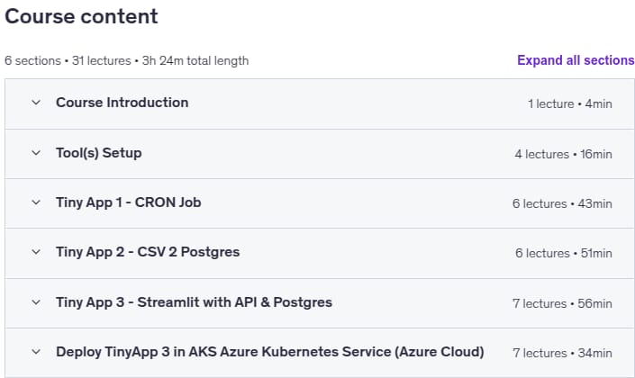This screenshot has height=378, width=635.
Task: Open chevron next to Tiny App 3 Streamlit section
Action: 36,302
